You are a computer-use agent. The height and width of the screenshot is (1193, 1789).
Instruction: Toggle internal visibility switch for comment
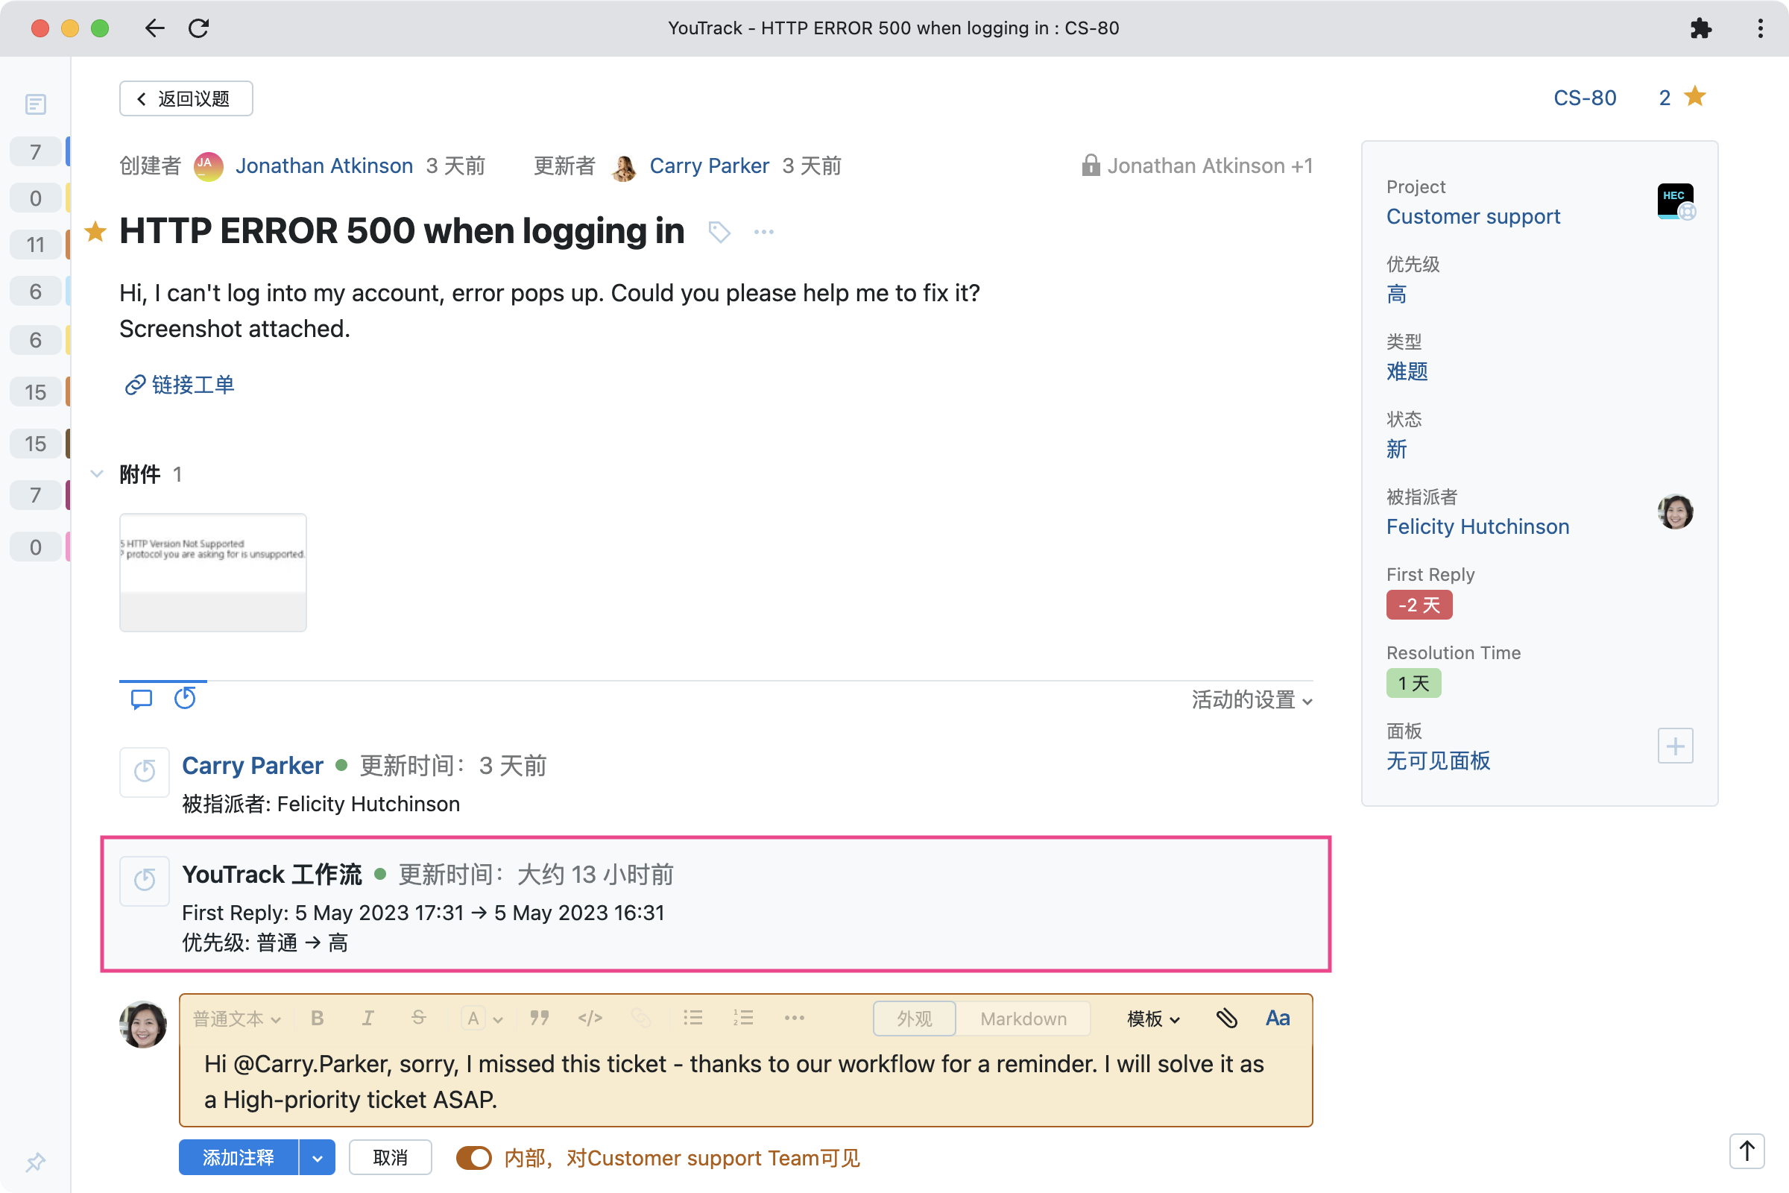[473, 1158]
